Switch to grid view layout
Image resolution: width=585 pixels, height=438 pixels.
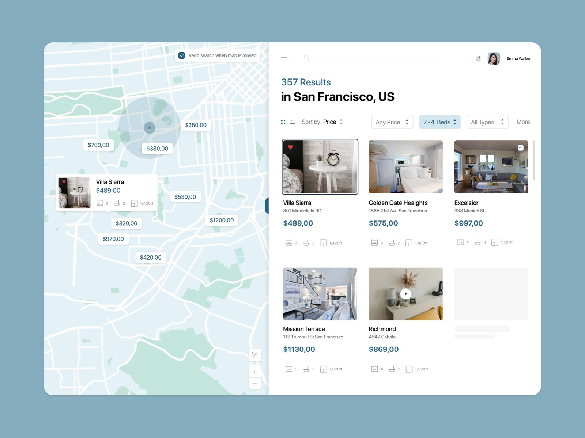coord(283,122)
